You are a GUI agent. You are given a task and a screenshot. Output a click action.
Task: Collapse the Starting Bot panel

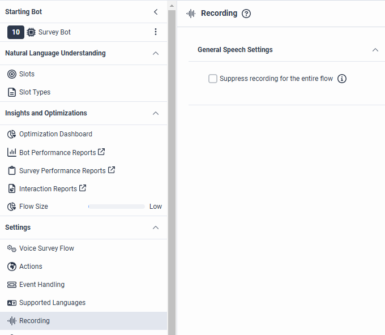(x=156, y=12)
